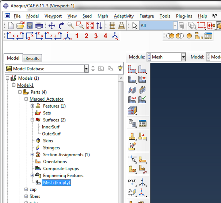Click the Assign Element Type S4R tool

132,100
